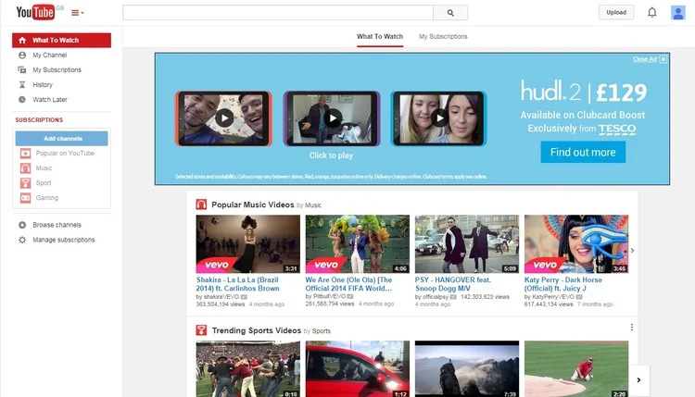Click the Add channels button
This screenshot has width=695, height=397.
[61, 139]
